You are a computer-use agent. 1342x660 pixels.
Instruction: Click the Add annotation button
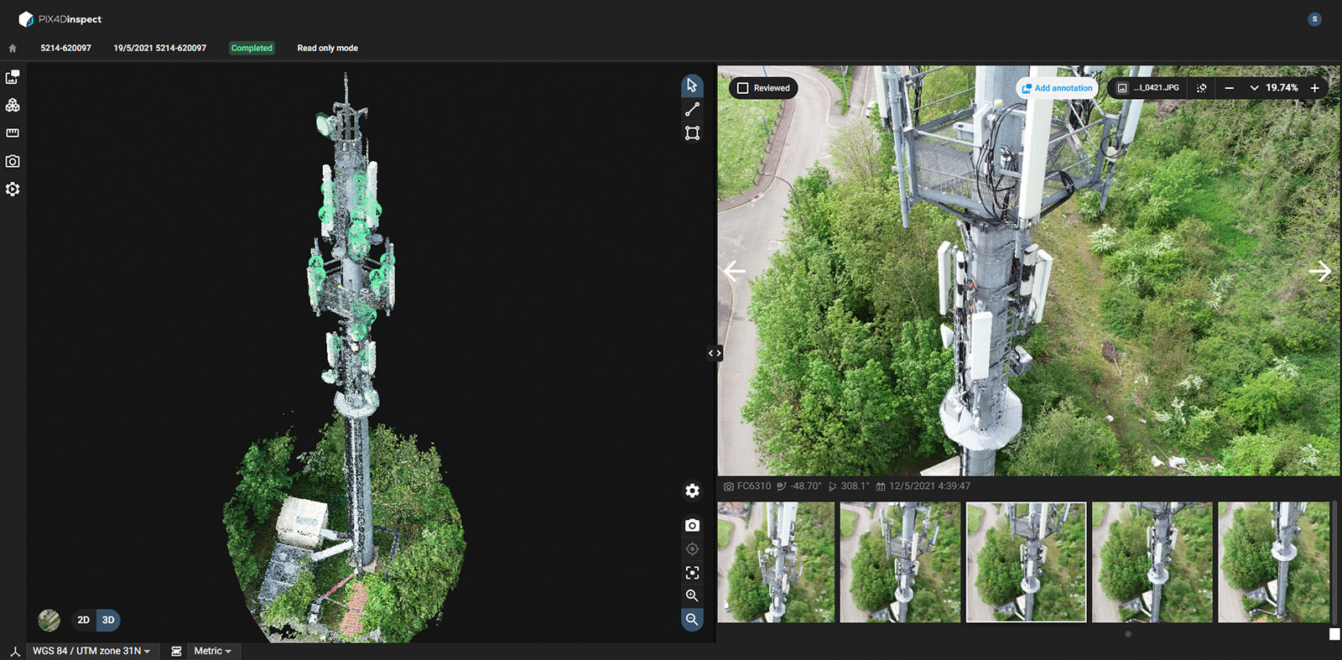pos(1057,88)
